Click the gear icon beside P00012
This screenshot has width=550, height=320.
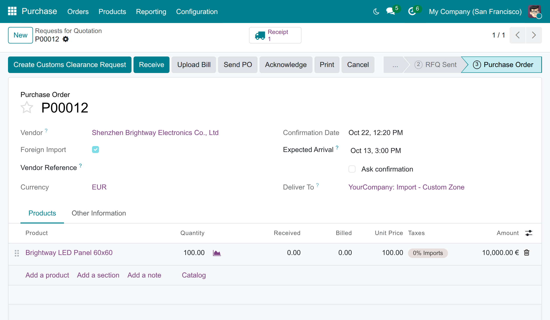(x=65, y=39)
